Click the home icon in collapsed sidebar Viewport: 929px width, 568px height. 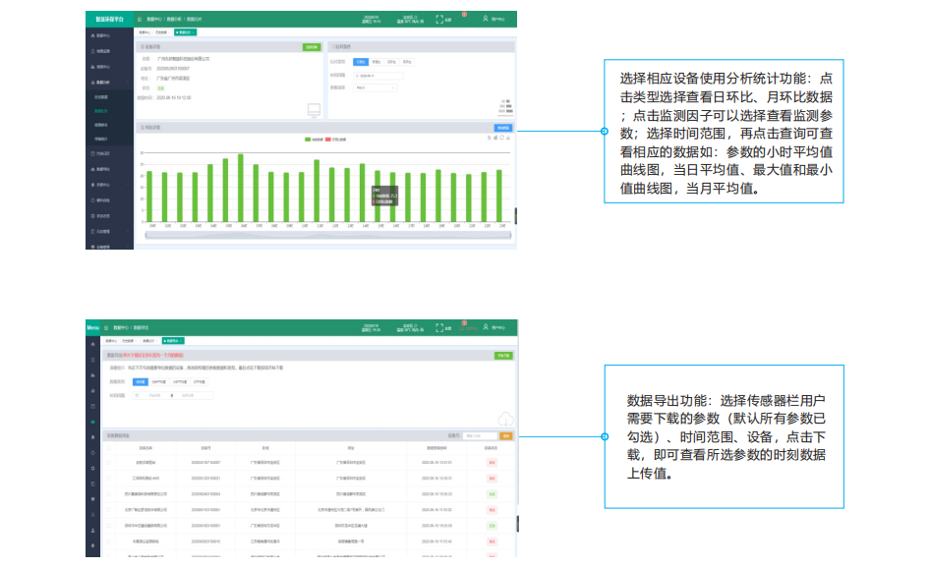click(x=92, y=344)
